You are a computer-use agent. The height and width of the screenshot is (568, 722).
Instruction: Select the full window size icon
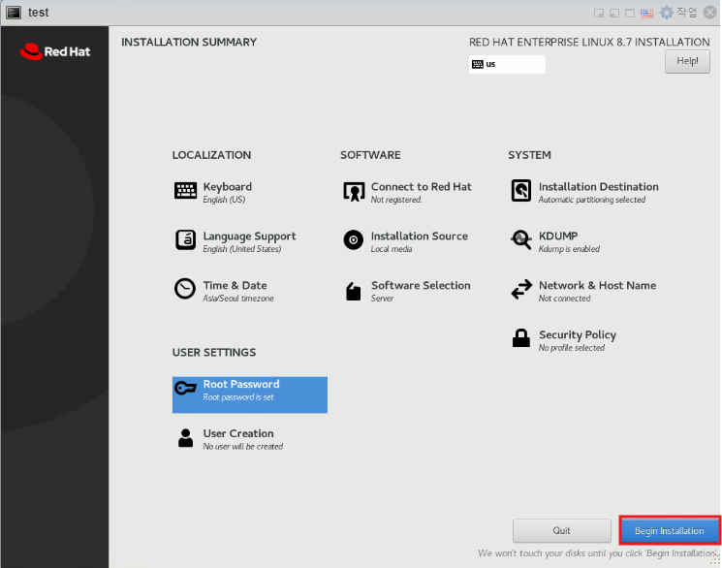click(x=630, y=13)
